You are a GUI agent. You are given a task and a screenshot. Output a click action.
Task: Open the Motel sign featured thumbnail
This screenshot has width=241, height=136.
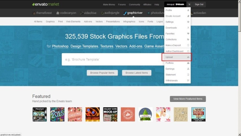pos(198,114)
